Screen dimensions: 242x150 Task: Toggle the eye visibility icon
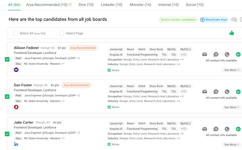tap(234, 19)
